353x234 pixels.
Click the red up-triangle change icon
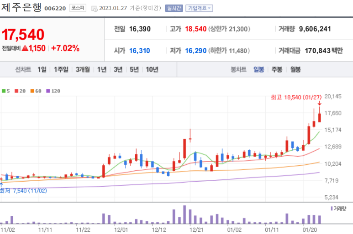pos(25,48)
